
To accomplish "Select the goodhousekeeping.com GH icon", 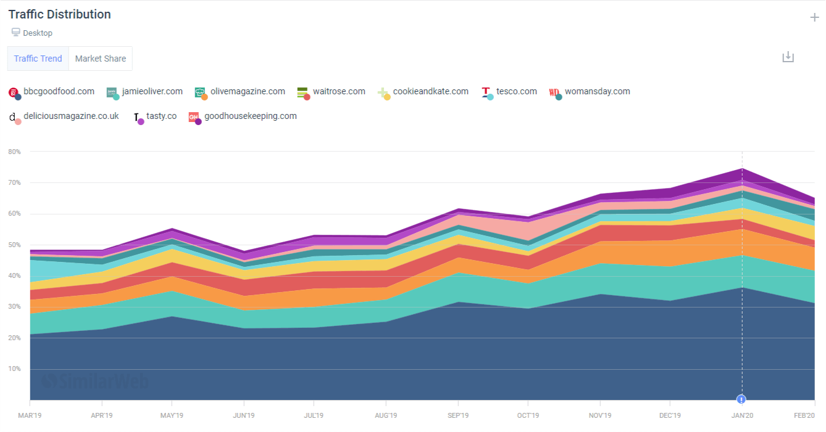I will coord(195,116).
